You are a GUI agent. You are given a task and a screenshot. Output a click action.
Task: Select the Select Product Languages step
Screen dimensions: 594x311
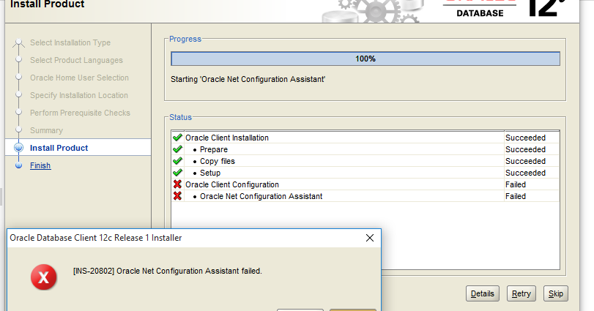(x=76, y=60)
